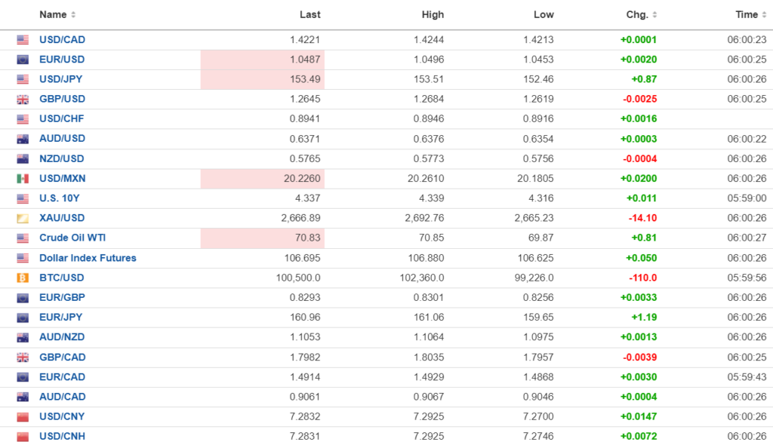Sort the table by Time column
The width and height of the screenshot is (773, 442).
750,14
